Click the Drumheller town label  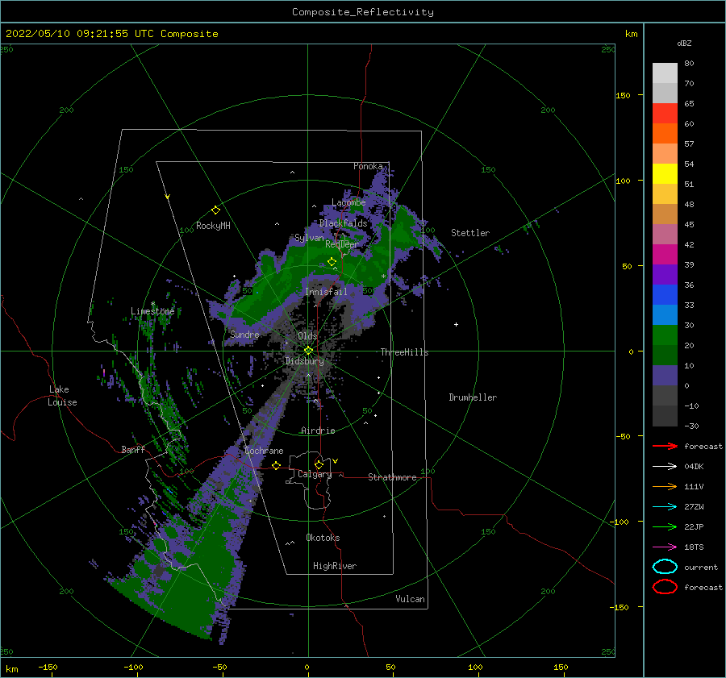pyautogui.click(x=473, y=397)
